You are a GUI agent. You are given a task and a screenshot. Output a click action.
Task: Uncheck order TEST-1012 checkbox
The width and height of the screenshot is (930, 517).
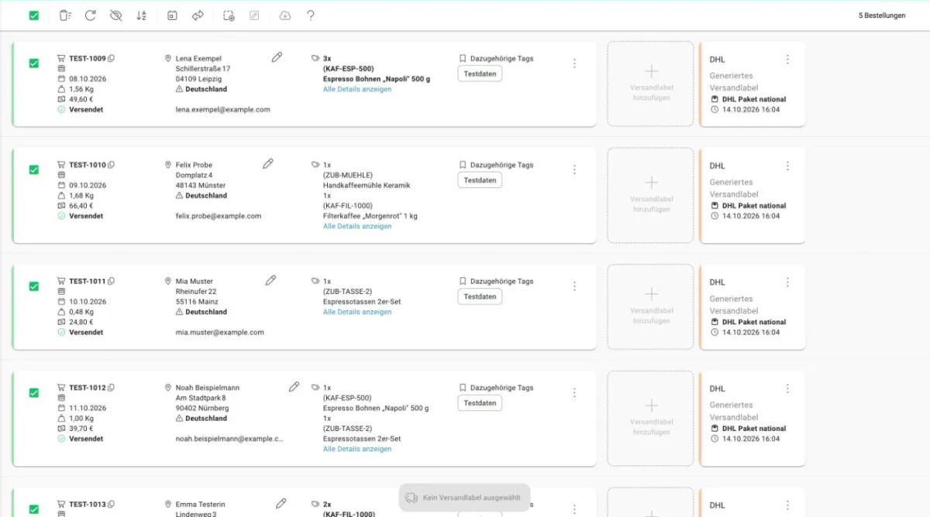(34, 393)
